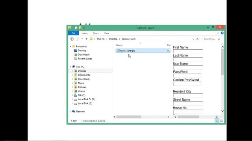Open the recent locations dropdown arrow
The width and height of the screenshot is (252, 141).
pos(82,39)
